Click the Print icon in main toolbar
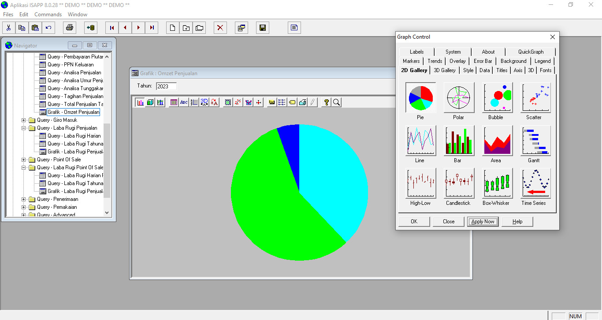 click(69, 28)
